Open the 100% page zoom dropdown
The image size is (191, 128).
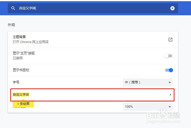point(148,107)
